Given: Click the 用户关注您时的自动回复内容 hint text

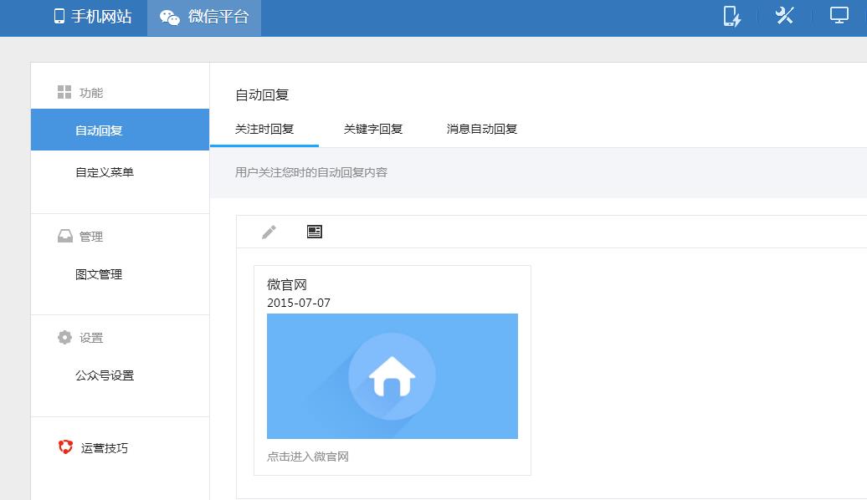Looking at the screenshot, I should tap(311, 172).
